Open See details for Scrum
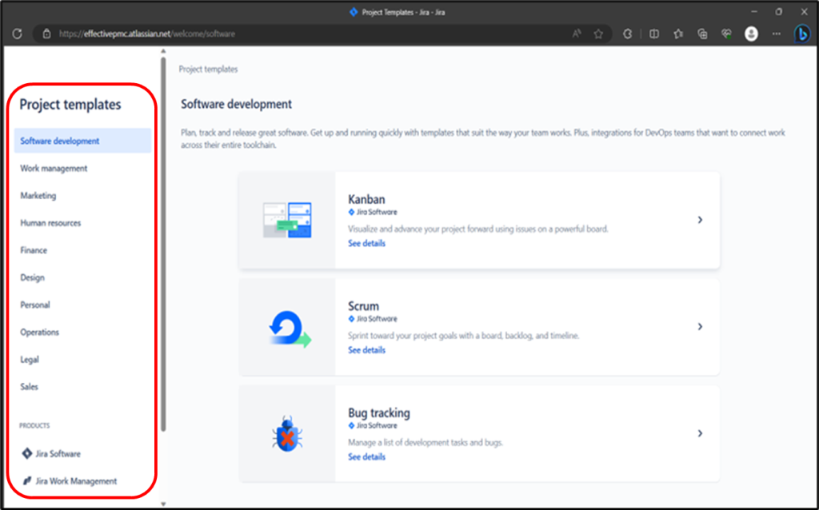 click(x=366, y=350)
